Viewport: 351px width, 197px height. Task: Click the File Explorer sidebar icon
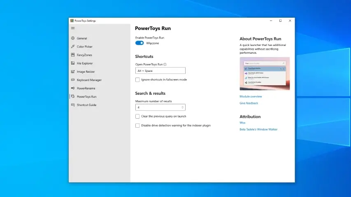(x=73, y=63)
